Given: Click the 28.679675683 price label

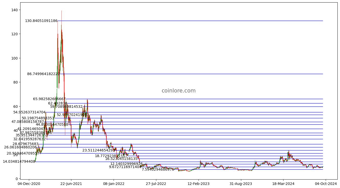Looking at the screenshot, I should click(26, 144).
